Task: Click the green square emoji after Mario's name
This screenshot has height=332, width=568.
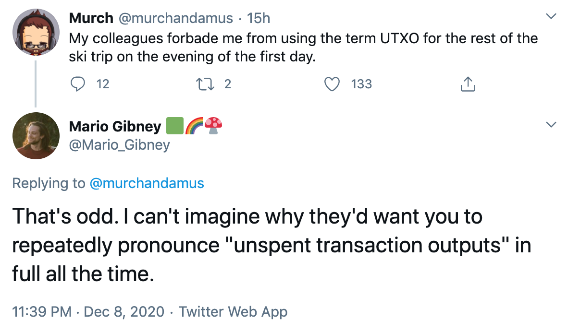Action: [x=174, y=126]
